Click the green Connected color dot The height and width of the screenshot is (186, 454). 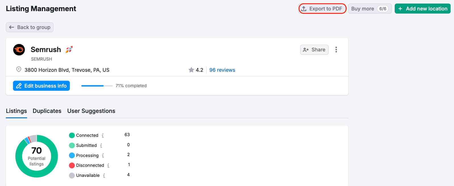point(72,136)
